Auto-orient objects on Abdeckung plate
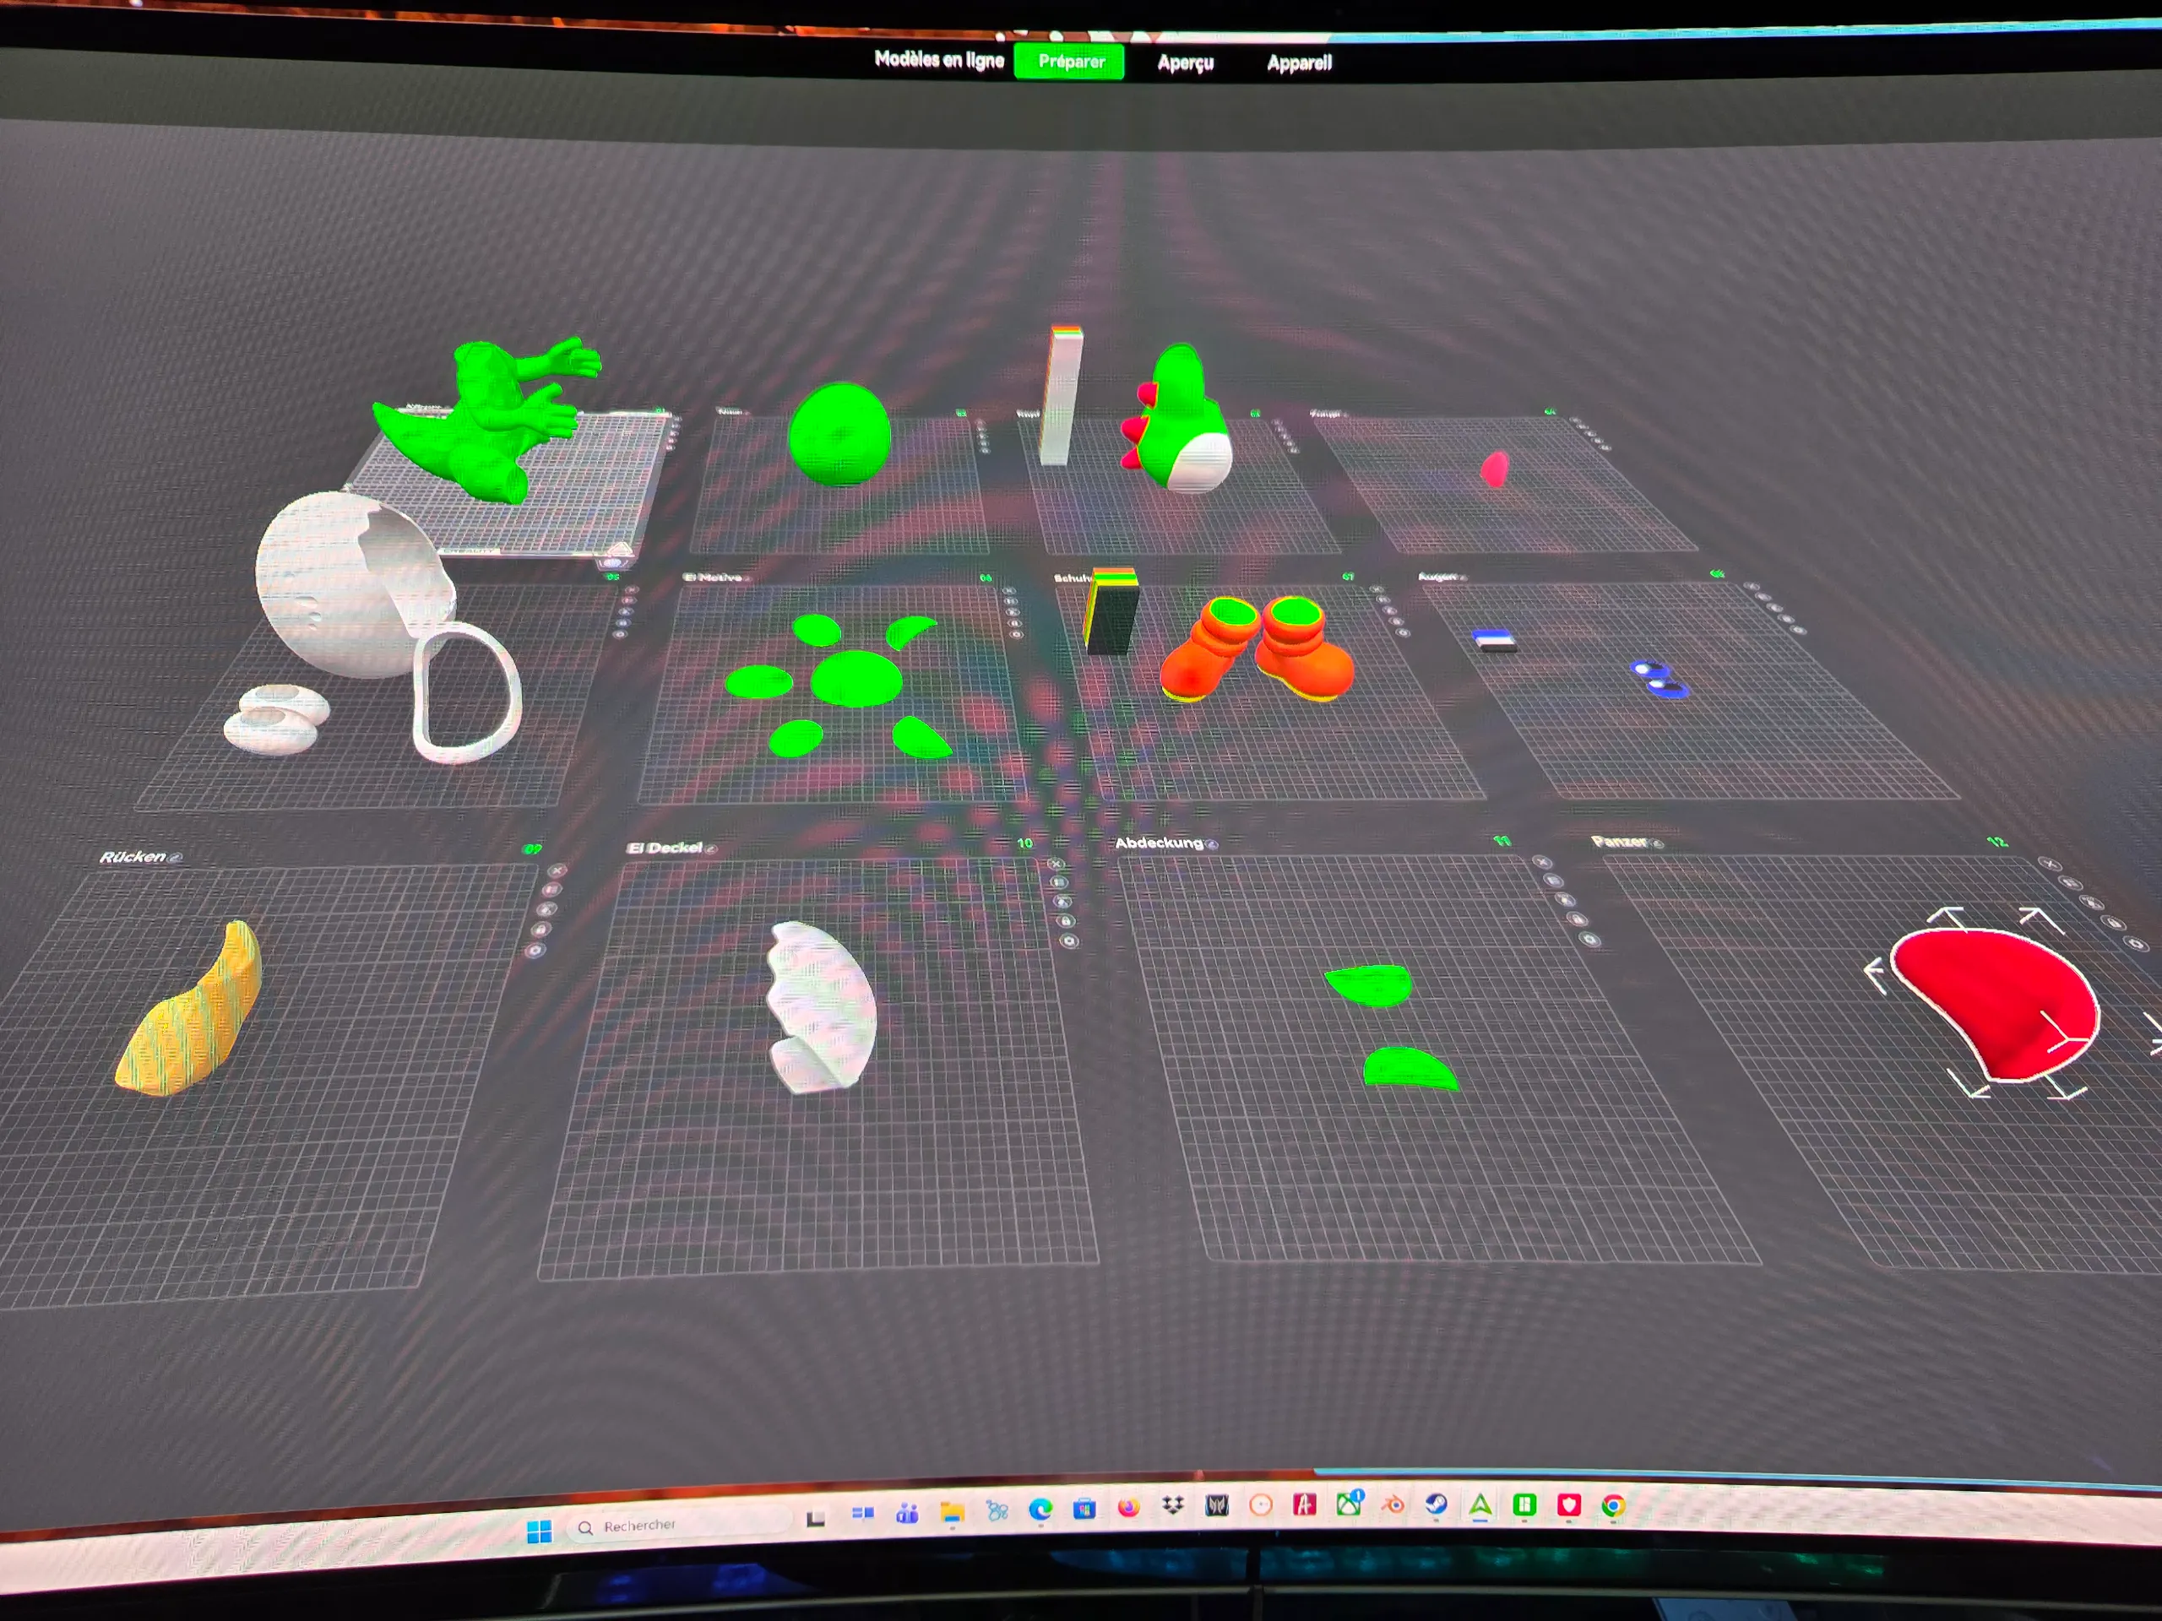 [1554, 881]
